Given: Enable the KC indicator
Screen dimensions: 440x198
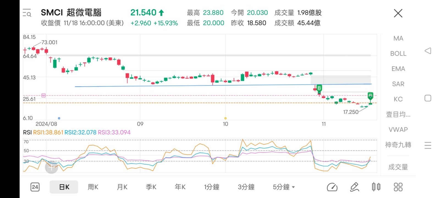Looking at the screenshot, I should pyautogui.click(x=398, y=99).
